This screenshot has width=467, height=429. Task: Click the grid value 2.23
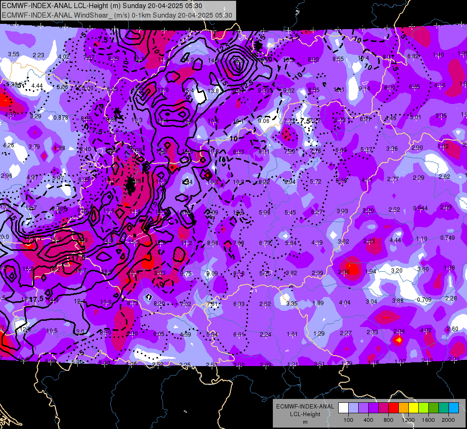[39, 55]
